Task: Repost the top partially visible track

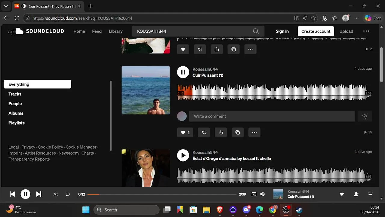Action: [200, 49]
